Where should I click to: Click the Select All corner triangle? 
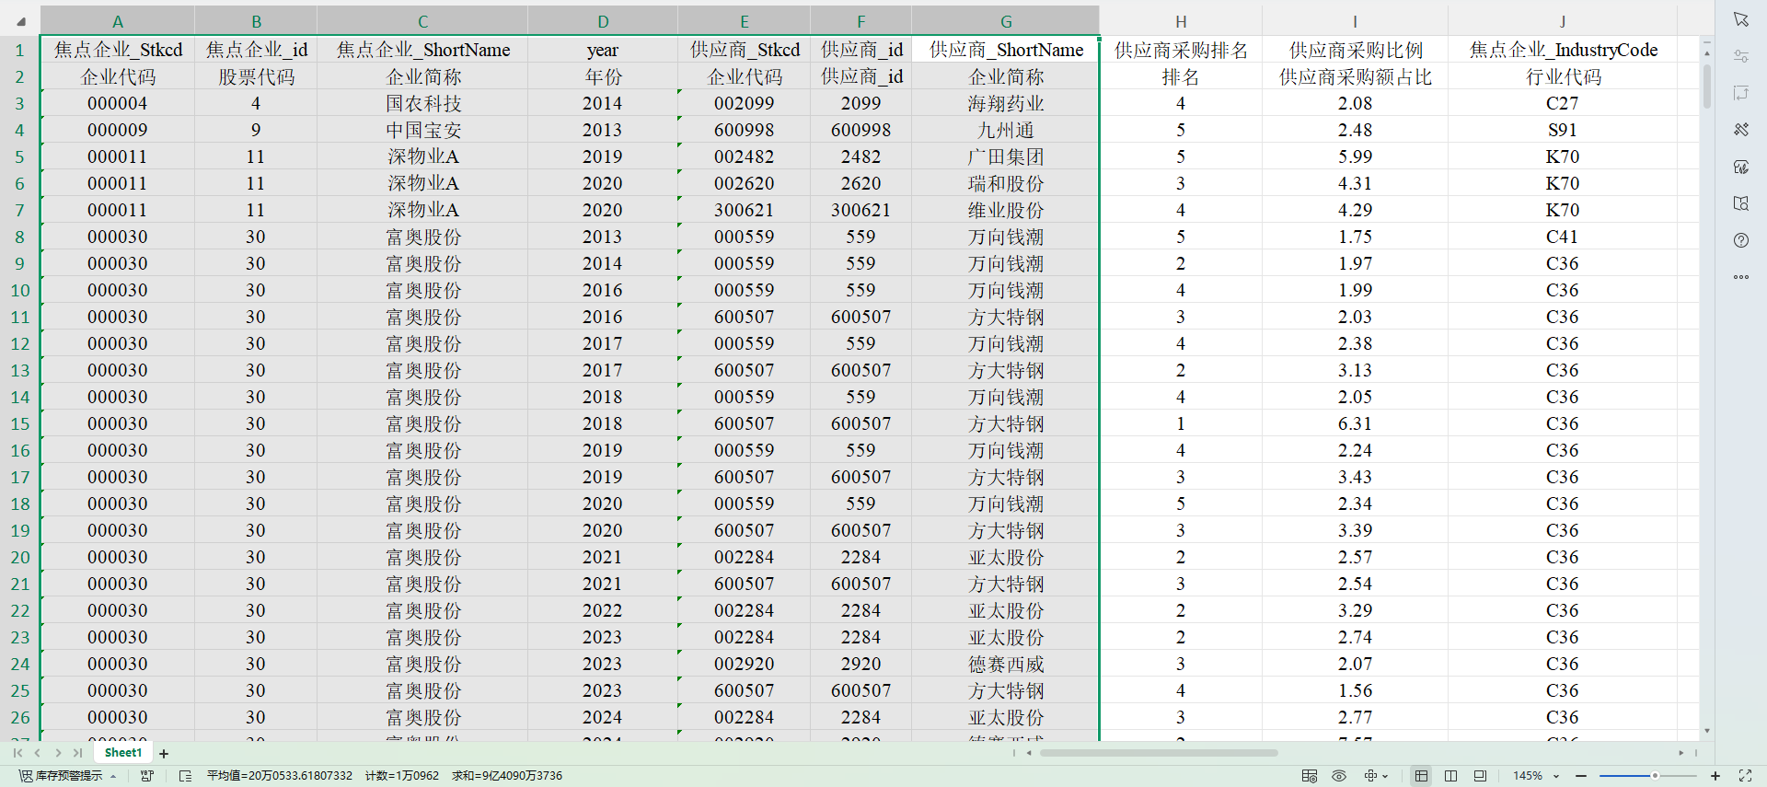(21, 21)
